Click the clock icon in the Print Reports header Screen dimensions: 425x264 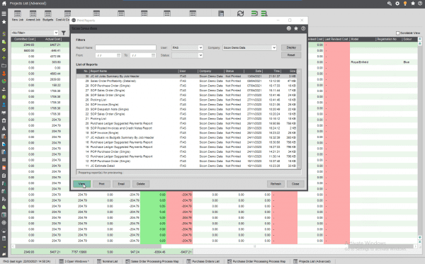pyautogui.click(x=289, y=28)
